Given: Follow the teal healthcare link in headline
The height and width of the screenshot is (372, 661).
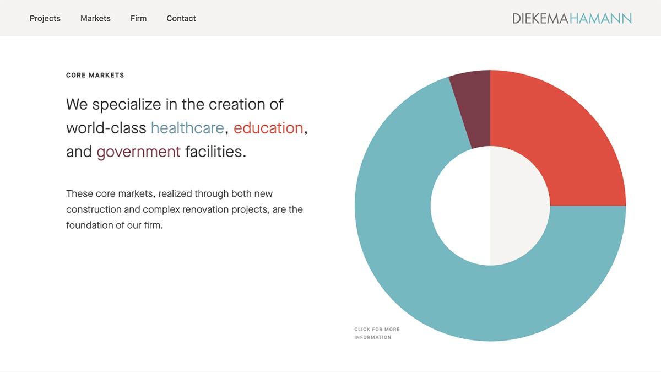Looking at the screenshot, I should pyautogui.click(x=187, y=128).
